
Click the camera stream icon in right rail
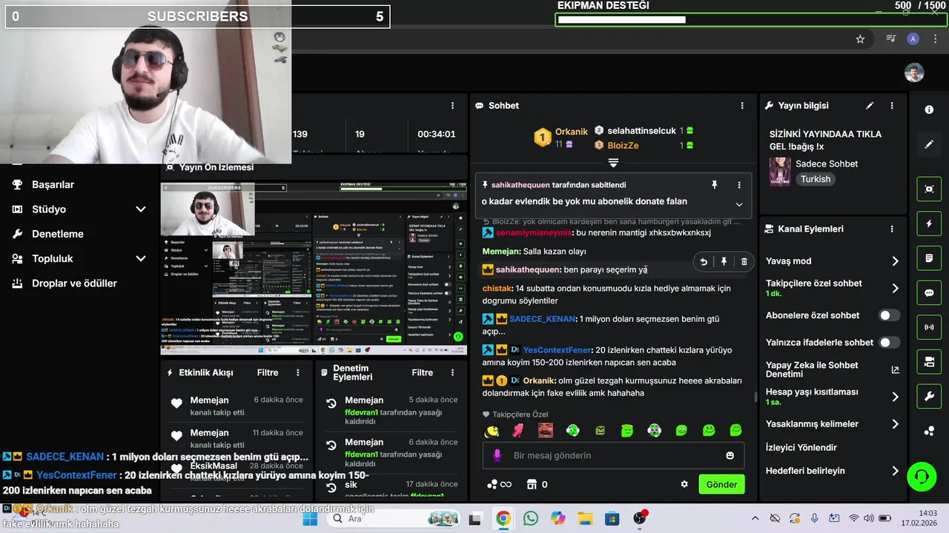pos(929,361)
